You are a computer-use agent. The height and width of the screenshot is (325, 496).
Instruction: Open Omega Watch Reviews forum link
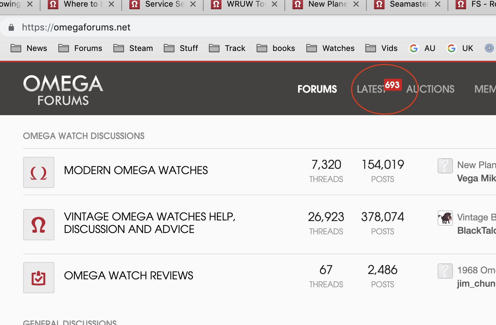click(128, 275)
